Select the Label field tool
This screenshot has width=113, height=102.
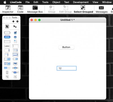point(7,46)
